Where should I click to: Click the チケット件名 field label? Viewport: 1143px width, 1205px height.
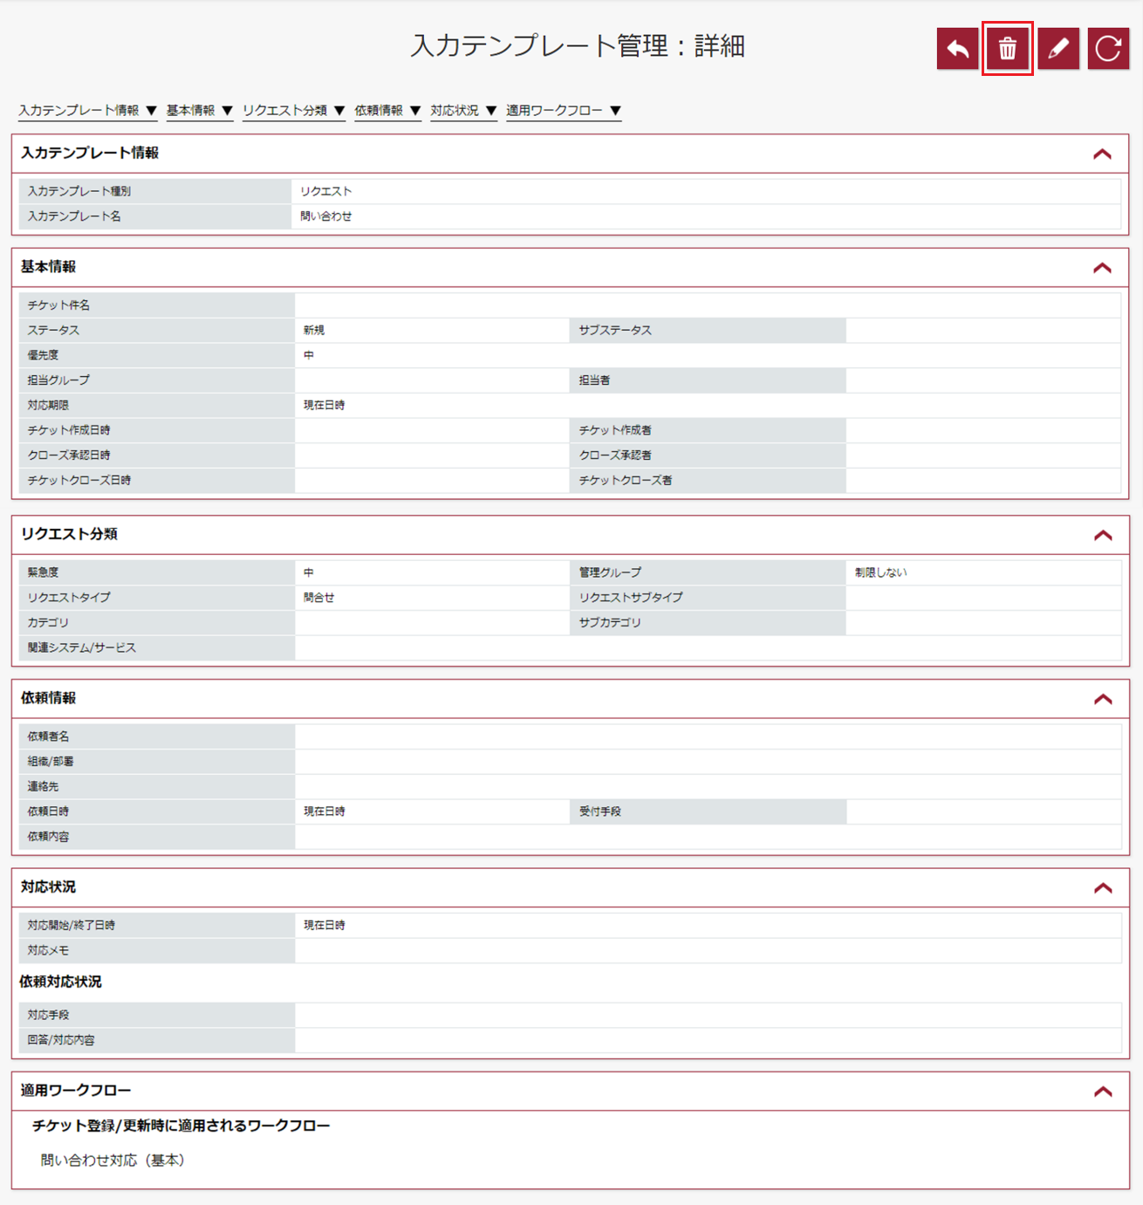[x=58, y=305]
